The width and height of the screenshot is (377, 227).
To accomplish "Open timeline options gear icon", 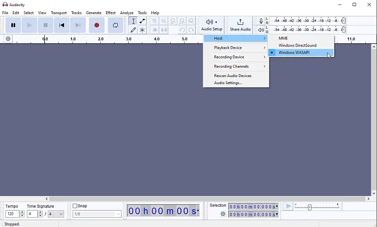I will [x=8, y=39].
